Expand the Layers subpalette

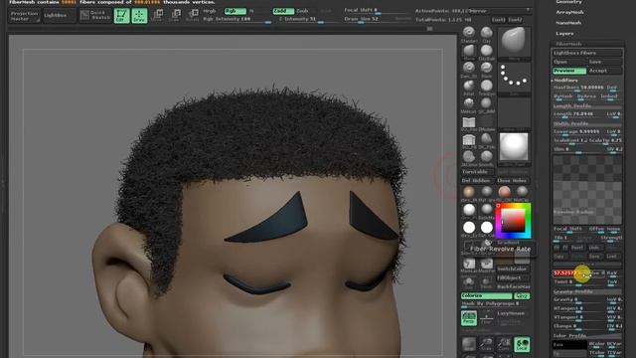point(565,34)
